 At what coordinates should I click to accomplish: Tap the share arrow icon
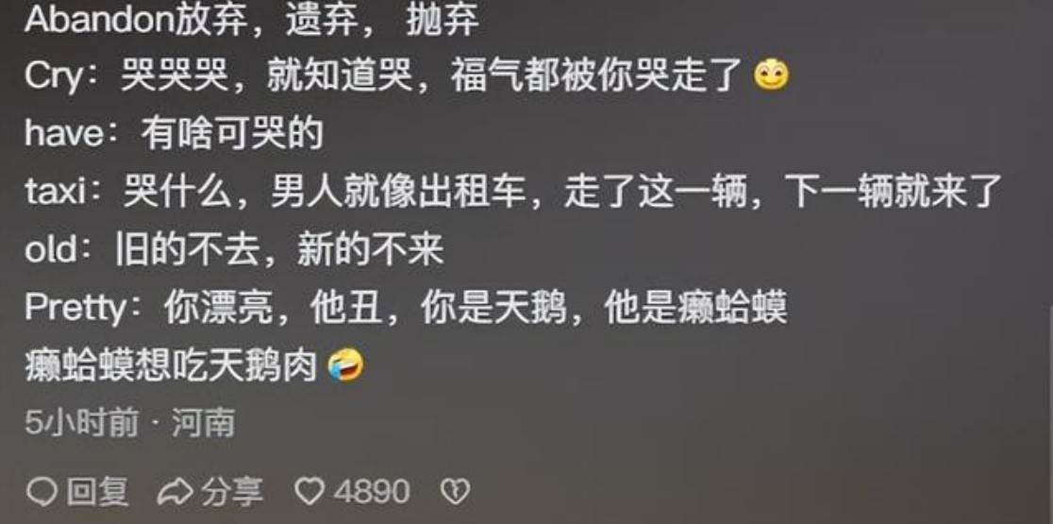(x=175, y=493)
